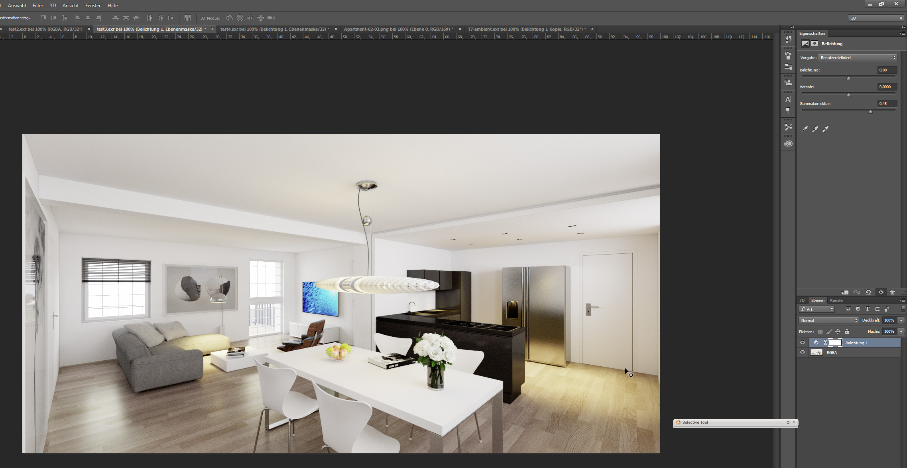Reset adjustment to defaults icon

pos(868,292)
